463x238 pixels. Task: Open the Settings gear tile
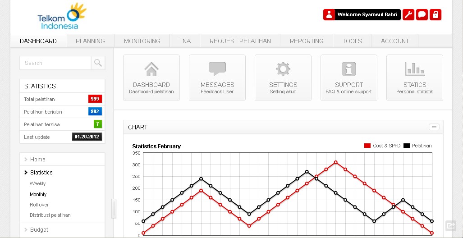point(283,78)
